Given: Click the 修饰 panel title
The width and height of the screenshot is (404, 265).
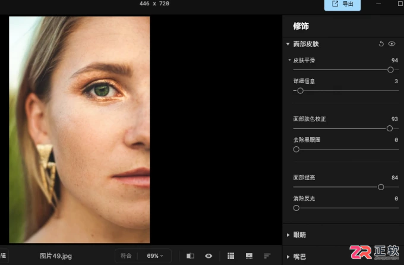Looking at the screenshot, I should point(301,26).
